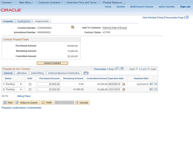Go to next rows arrow in grid
The height and width of the screenshot is (144, 193).
pyautogui.click(x=149, y=69)
